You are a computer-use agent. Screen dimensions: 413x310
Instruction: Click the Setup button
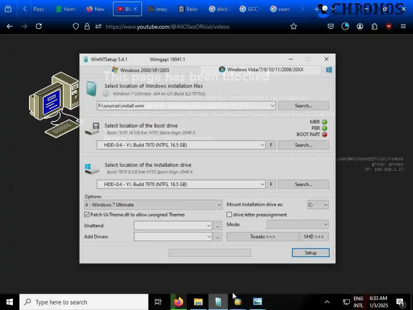311,253
